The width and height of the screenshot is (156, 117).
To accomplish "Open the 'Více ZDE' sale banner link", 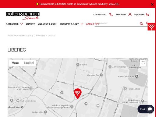I will [x=114, y=4].
